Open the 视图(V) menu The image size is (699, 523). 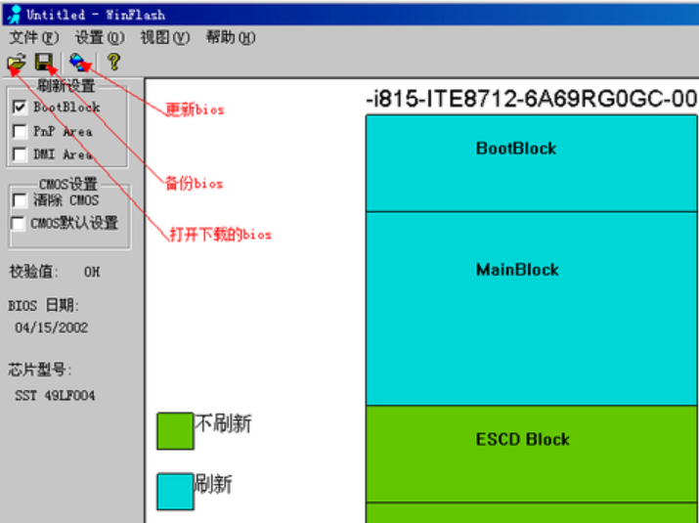(164, 38)
